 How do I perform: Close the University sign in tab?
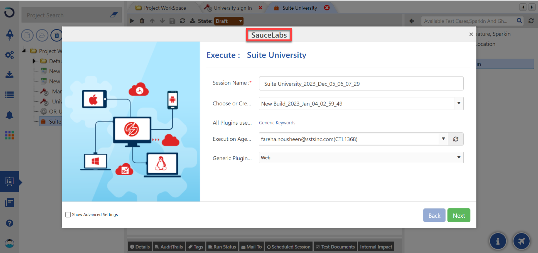click(260, 7)
